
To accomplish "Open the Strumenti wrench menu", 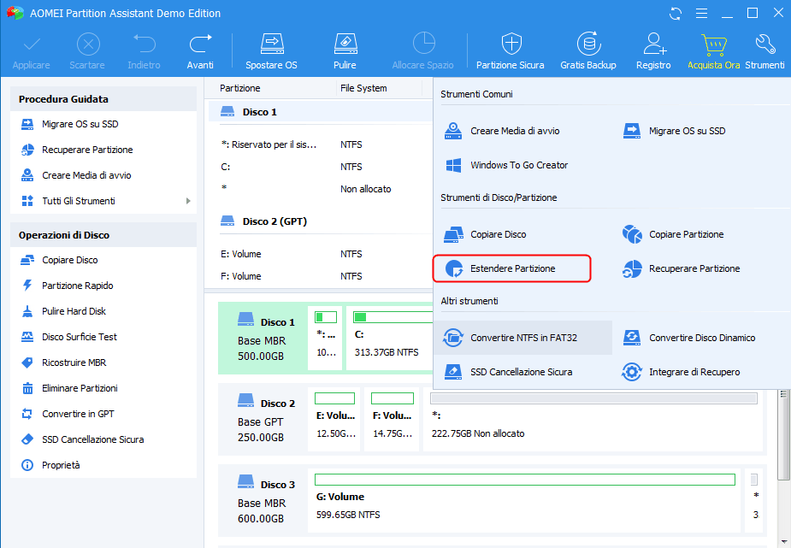I will (x=764, y=51).
